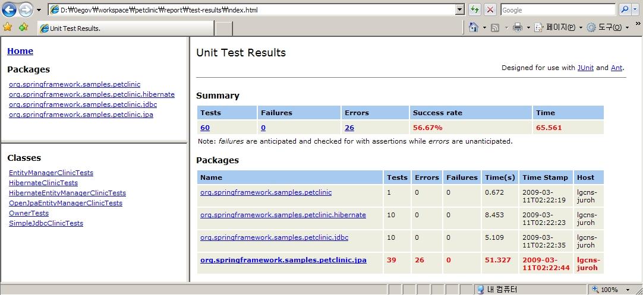Click the browser Back arrow button
Viewport: 643px width, 295px height.
coord(10,9)
